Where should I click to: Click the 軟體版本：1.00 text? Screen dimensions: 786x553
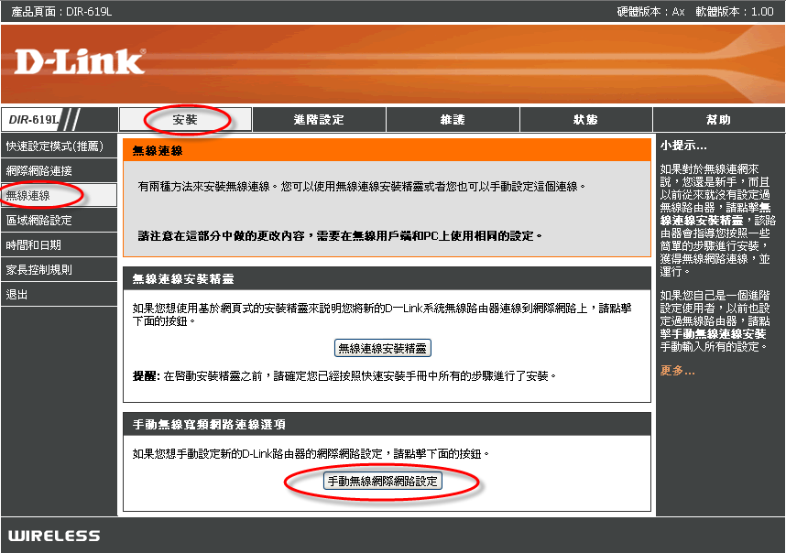tap(735, 12)
